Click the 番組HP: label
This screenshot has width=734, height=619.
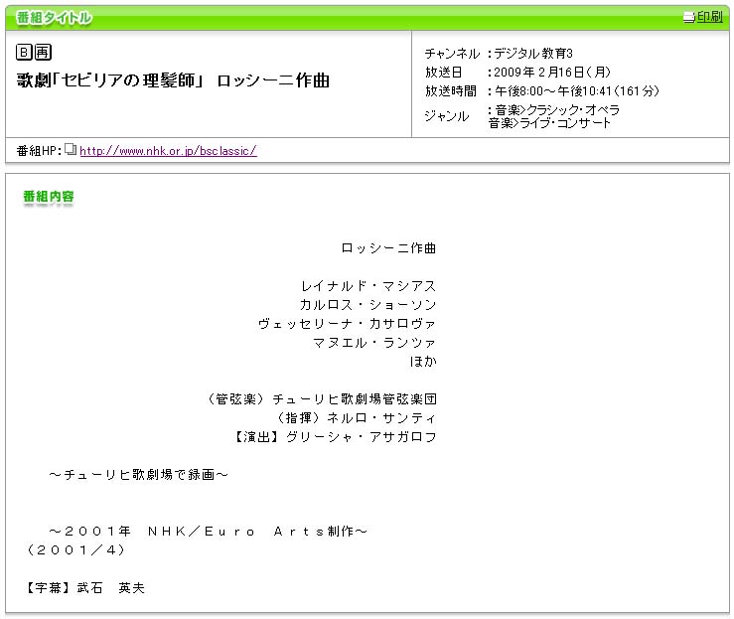point(39,151)
